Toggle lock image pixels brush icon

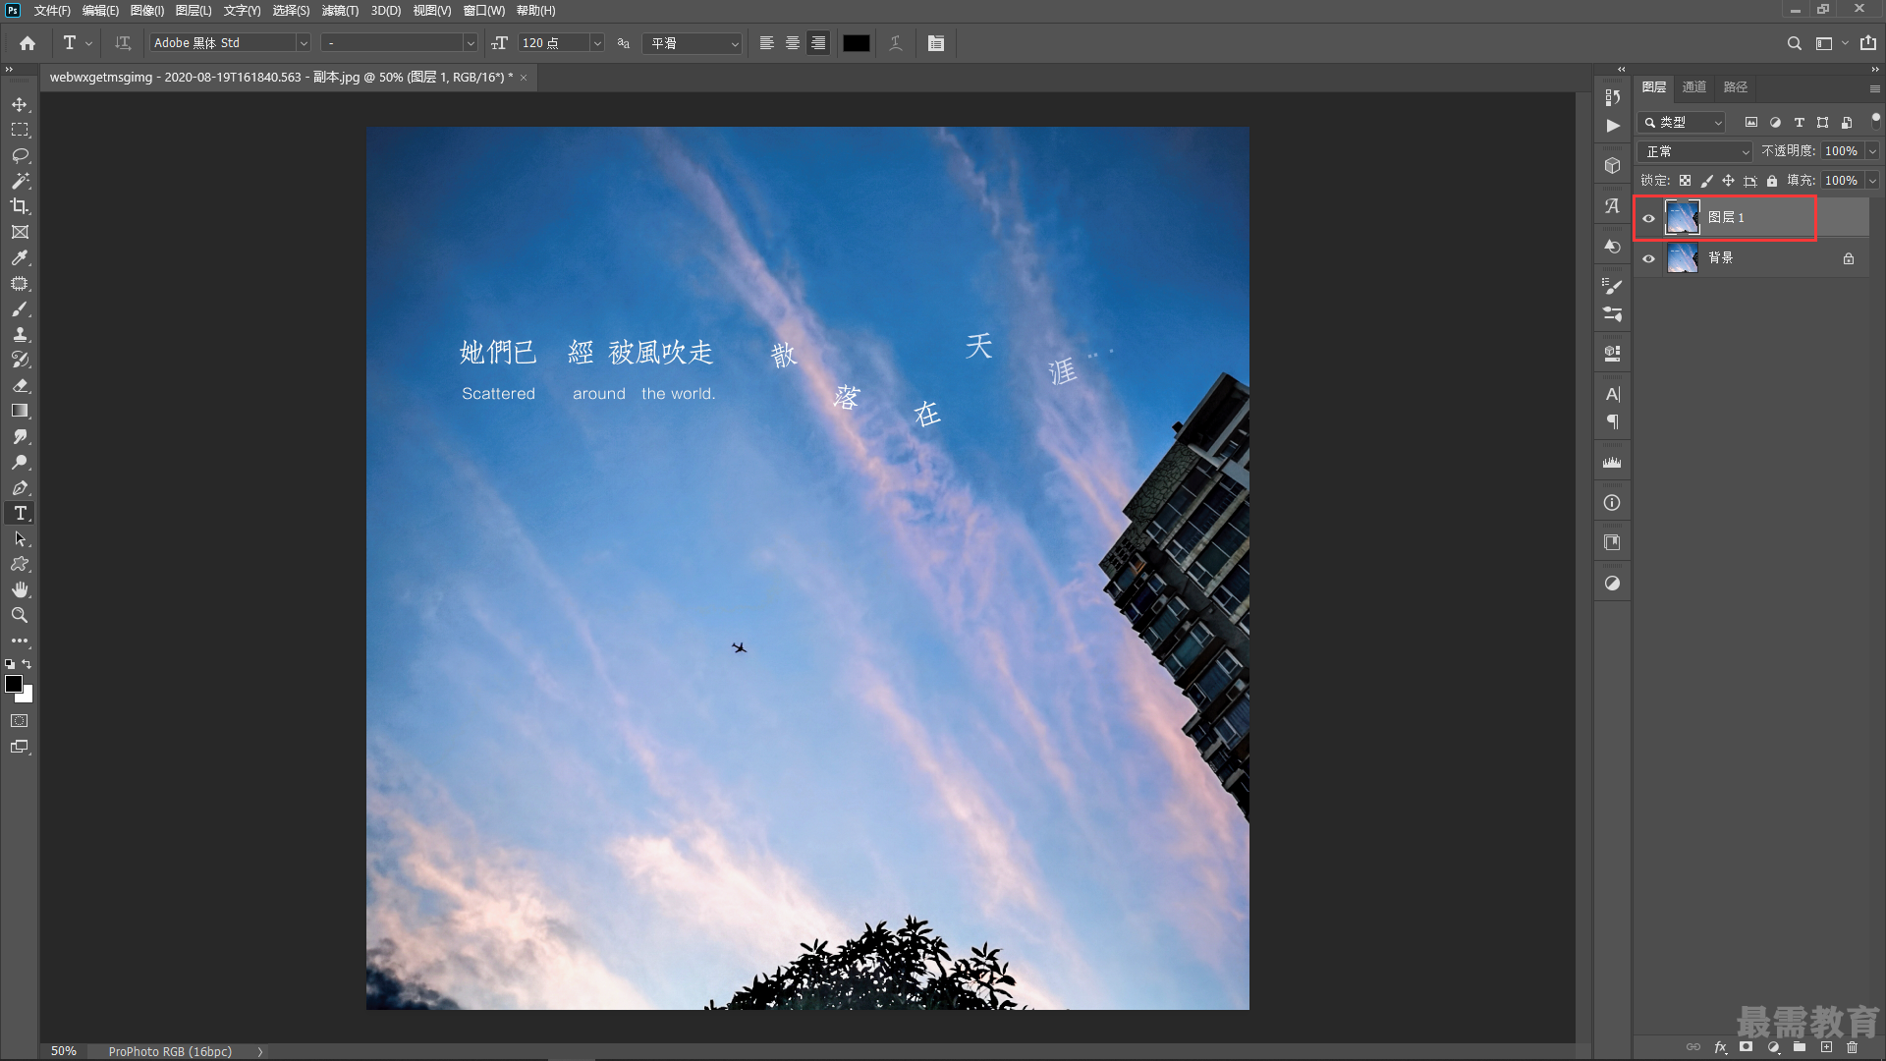point(1706,181)
